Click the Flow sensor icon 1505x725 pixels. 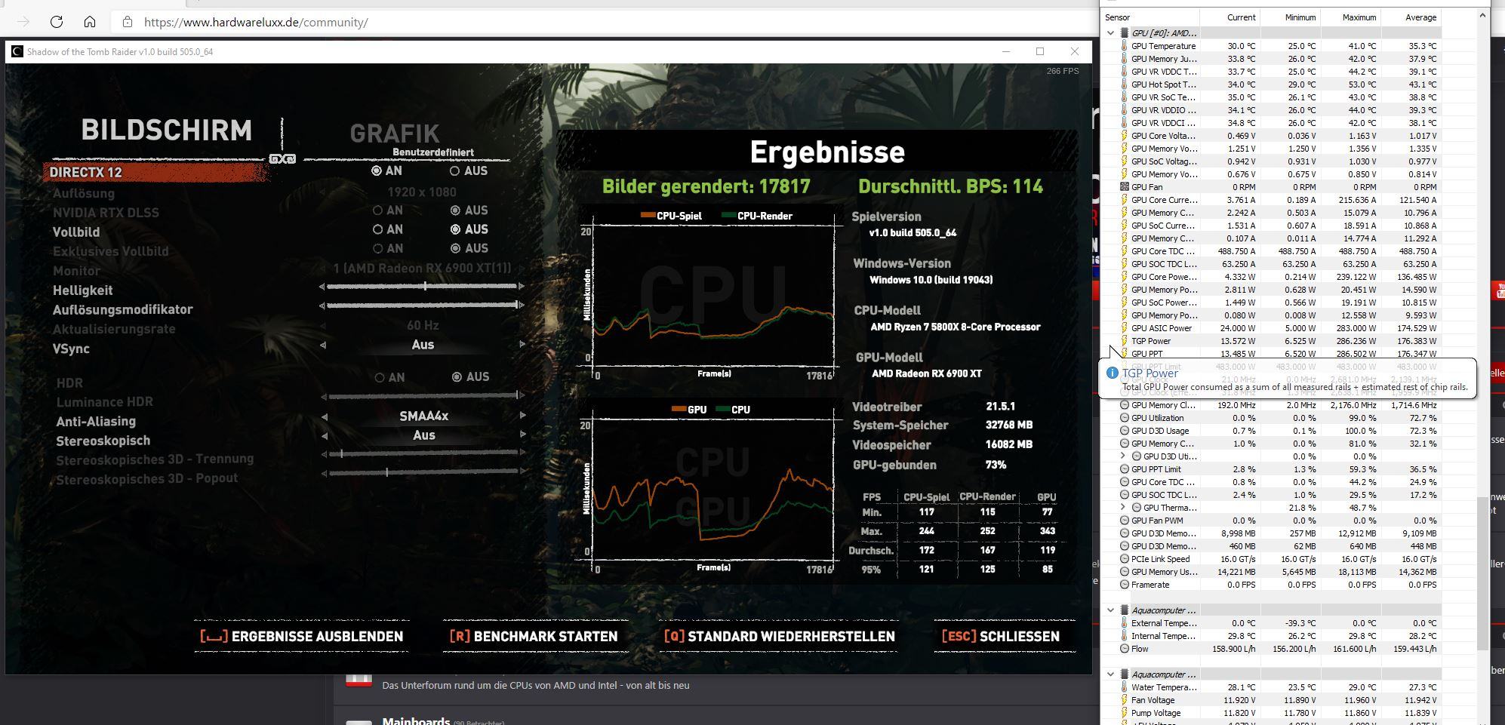point(1124,649)
